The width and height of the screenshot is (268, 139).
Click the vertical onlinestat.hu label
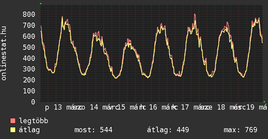point(4,53)
